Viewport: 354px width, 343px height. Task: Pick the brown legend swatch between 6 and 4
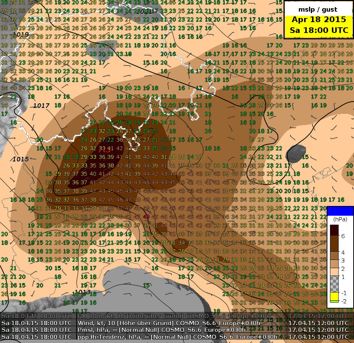(x=334, y=243)
